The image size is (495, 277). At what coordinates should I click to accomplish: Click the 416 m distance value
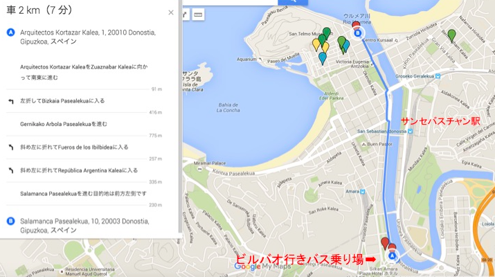point(155,112)
